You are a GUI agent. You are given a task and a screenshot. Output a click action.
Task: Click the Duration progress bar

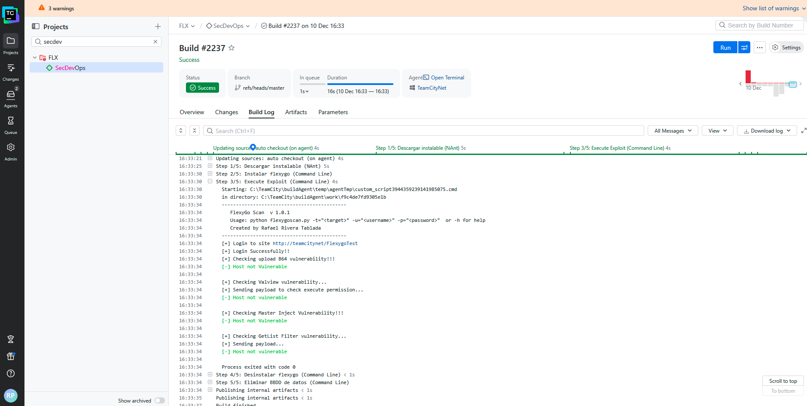click(x=360, y=84)
